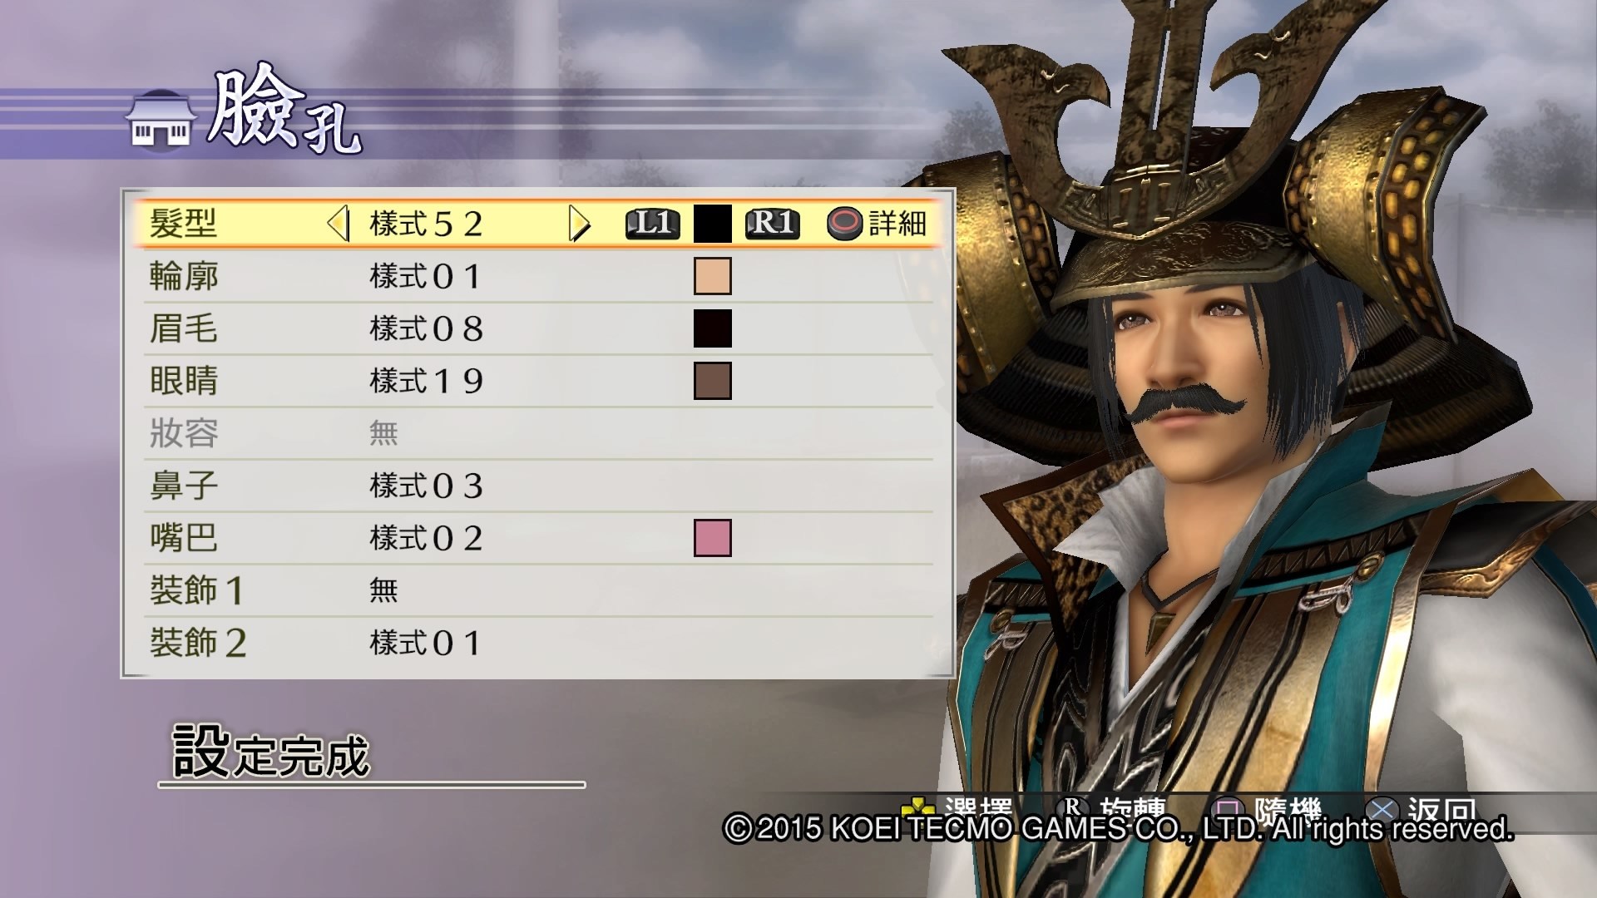The image size is (1597, 898).
Task: Select the 鼻子 nose row
Action: (538, 486)
